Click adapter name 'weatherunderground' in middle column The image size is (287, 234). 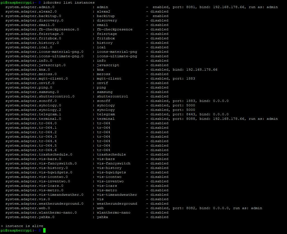[117, 204]
